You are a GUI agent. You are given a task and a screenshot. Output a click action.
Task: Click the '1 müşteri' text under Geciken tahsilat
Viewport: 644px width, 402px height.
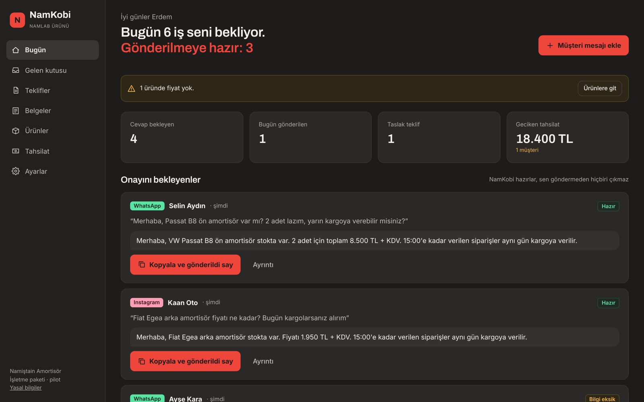tap(527, 150)
